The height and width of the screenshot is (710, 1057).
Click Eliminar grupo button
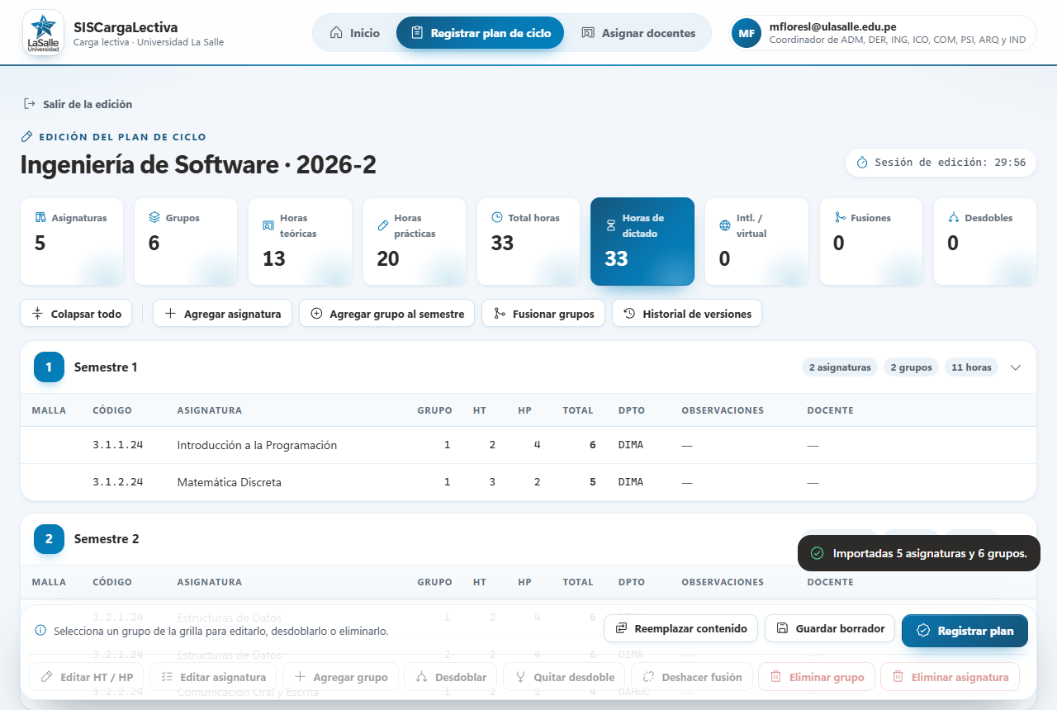[816, 677]
